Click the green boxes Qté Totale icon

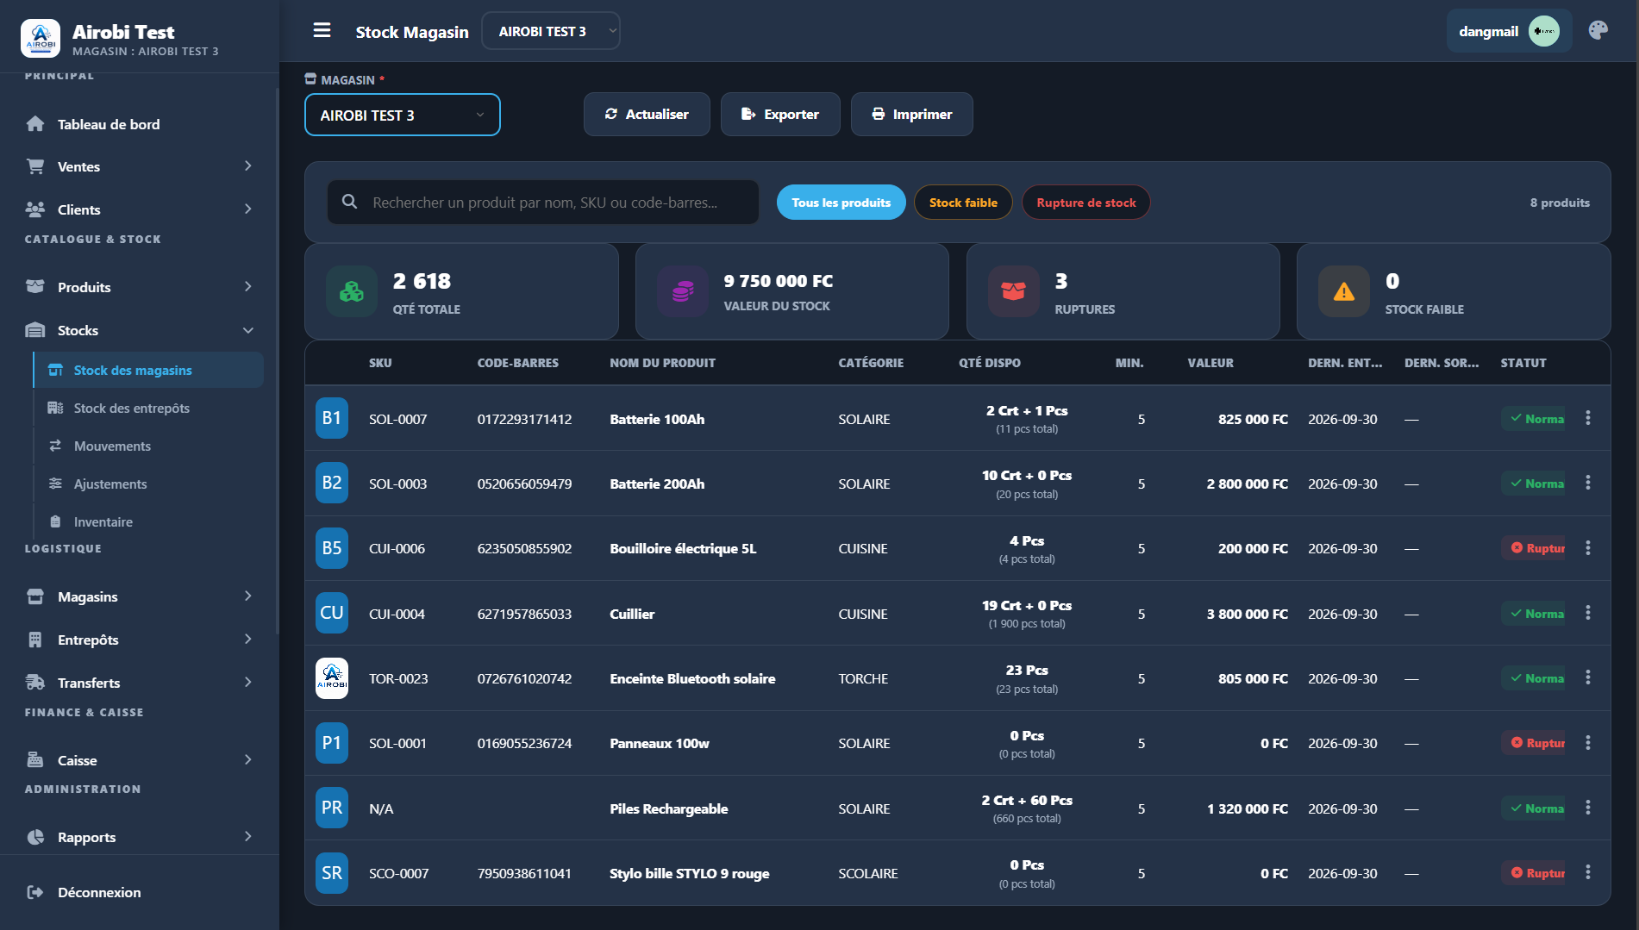tap(352, 291)
